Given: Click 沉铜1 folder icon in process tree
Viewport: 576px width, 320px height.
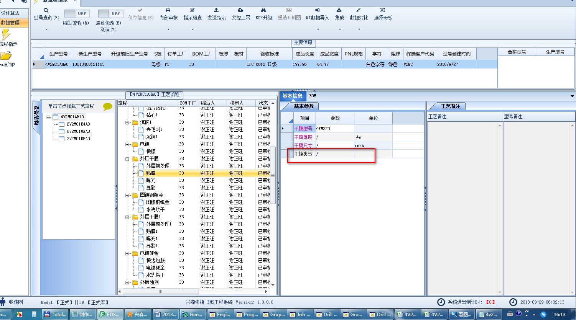Looking at the screenshot, I should pyautogui.click(x=135, y=122).
